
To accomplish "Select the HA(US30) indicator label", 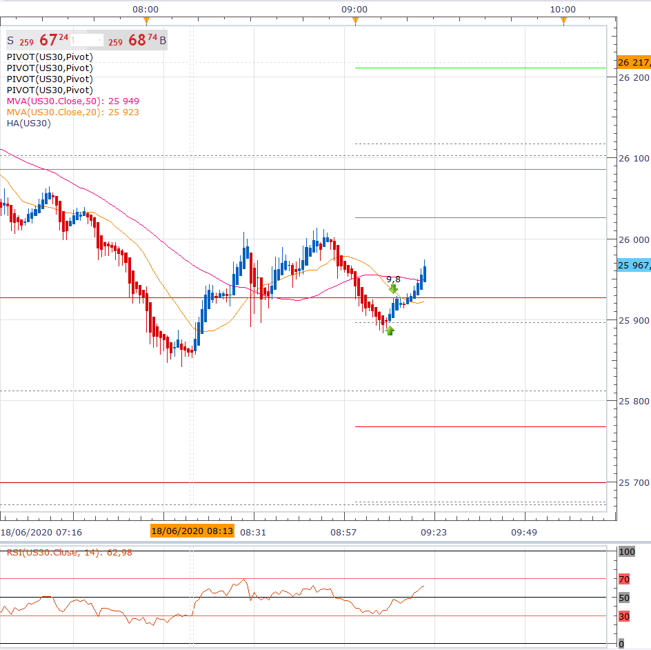I will tap(29, 124).
